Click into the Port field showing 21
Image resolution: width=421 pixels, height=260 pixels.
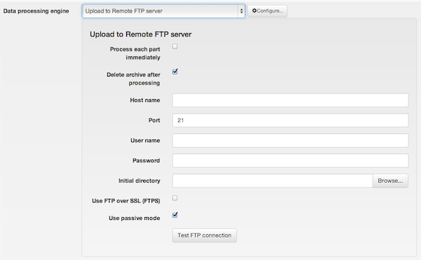(290, 120)
